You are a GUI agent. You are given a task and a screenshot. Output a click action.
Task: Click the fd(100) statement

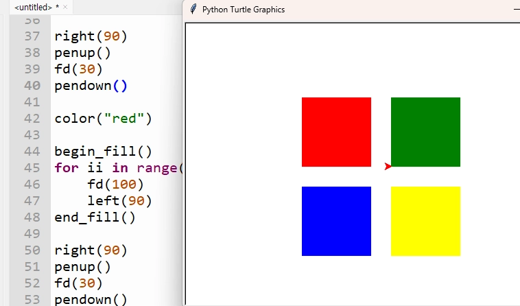(115, 185)
